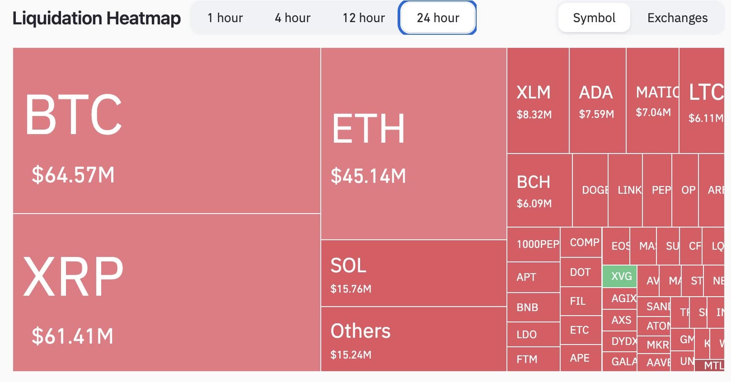
Task: Click the 1000PEPE tile
Action: pyautogui.click(x=534, y=244)
